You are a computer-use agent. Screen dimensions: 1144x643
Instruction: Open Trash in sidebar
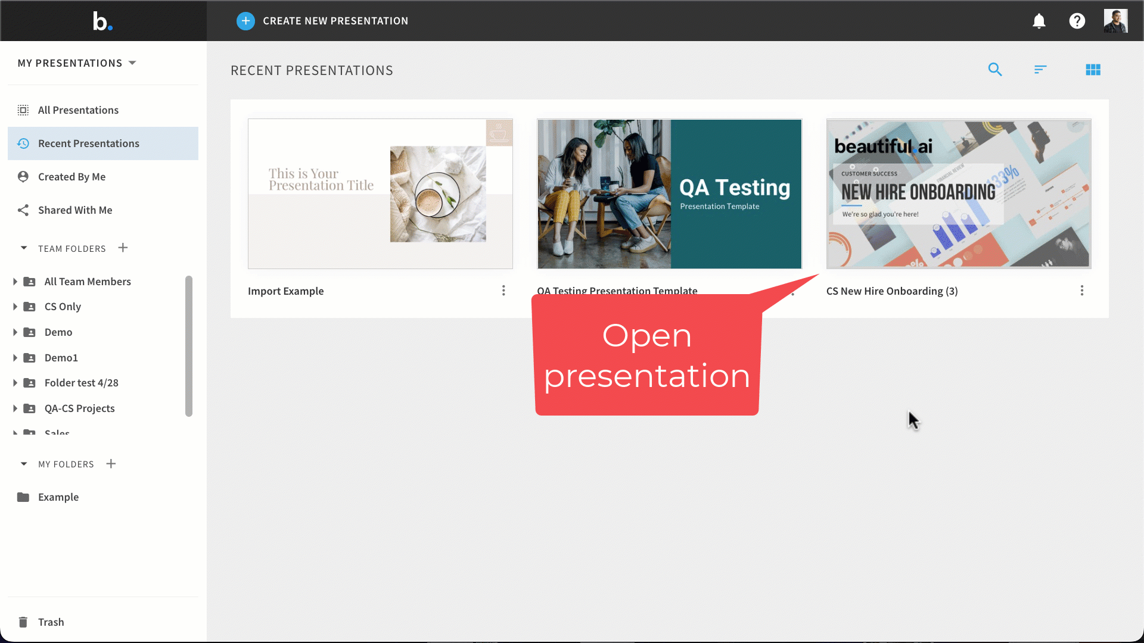tap(103, 622)
